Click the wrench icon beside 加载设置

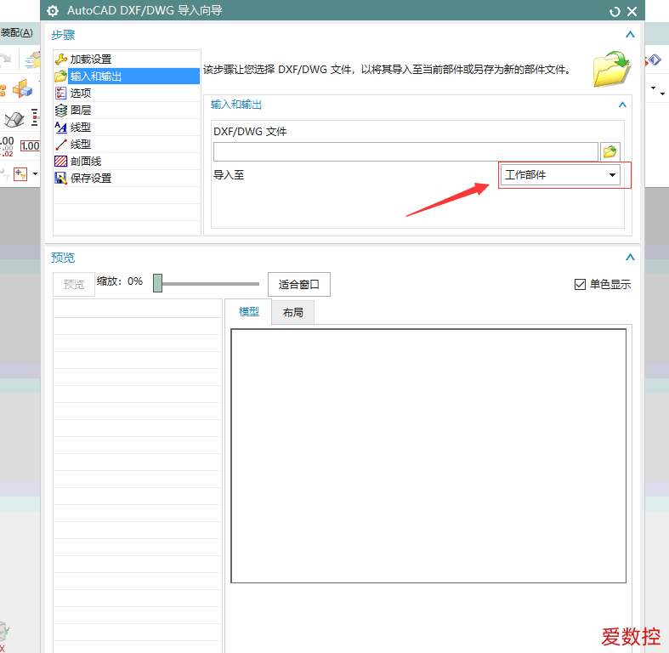tap(61, 60)
